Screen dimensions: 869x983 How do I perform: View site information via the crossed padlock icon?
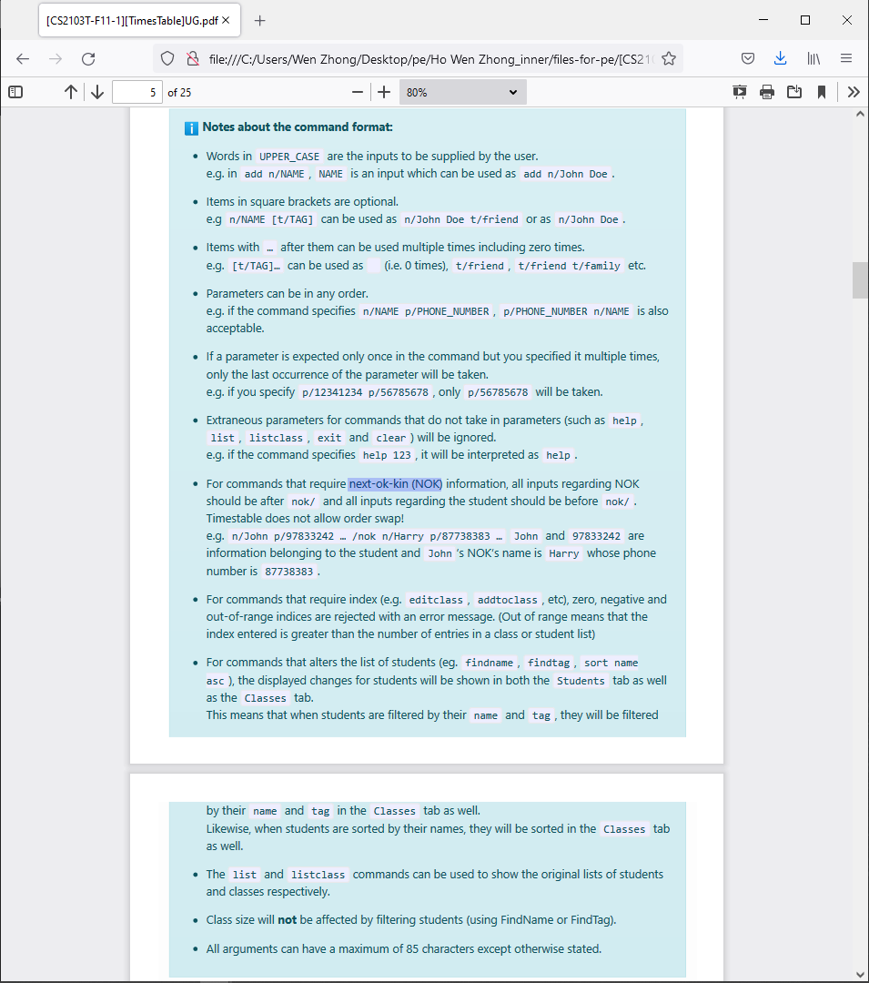point(193,59)
